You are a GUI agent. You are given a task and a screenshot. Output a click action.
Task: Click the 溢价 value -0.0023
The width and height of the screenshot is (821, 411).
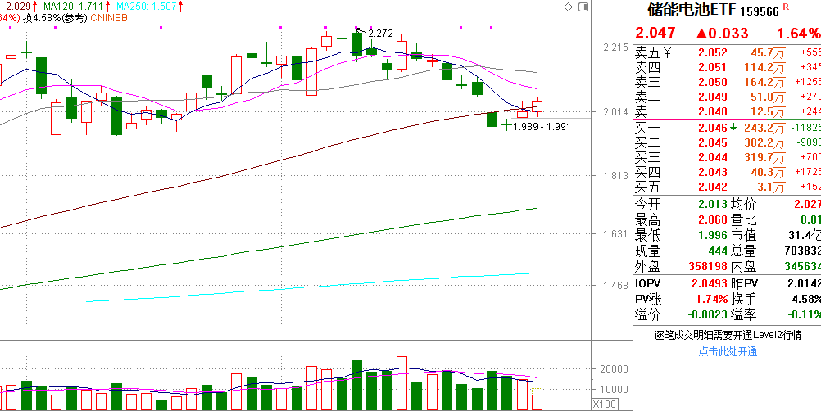pyautogui.click(x=707, y=314)
